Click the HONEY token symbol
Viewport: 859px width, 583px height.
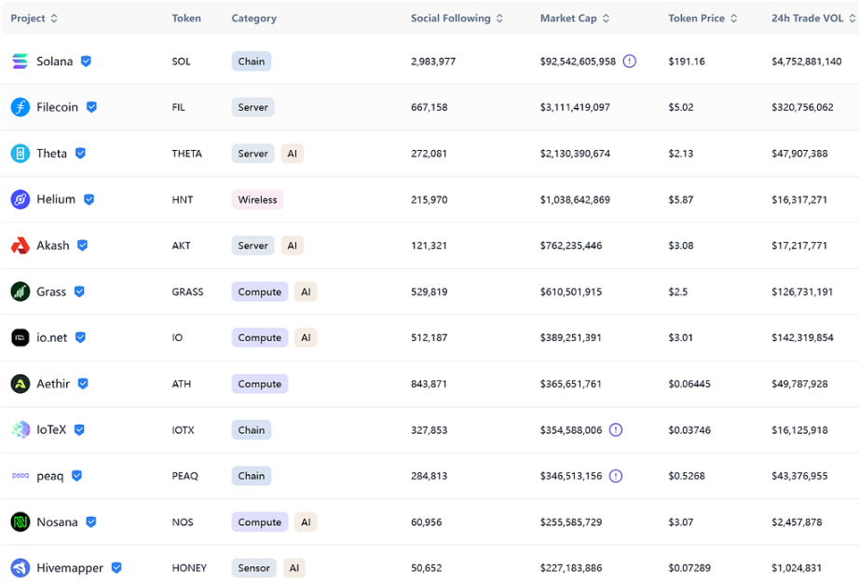tap(189, 568)
